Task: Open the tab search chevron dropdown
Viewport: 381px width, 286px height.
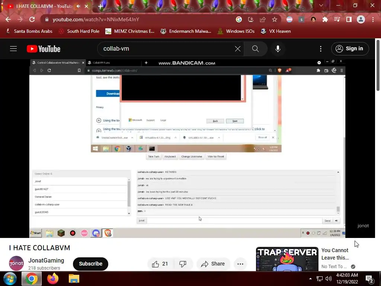Action: click(x=321, y=5)
